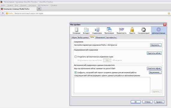Open the Исключения... dialog
171x108 pixels.
coord(155,72)
